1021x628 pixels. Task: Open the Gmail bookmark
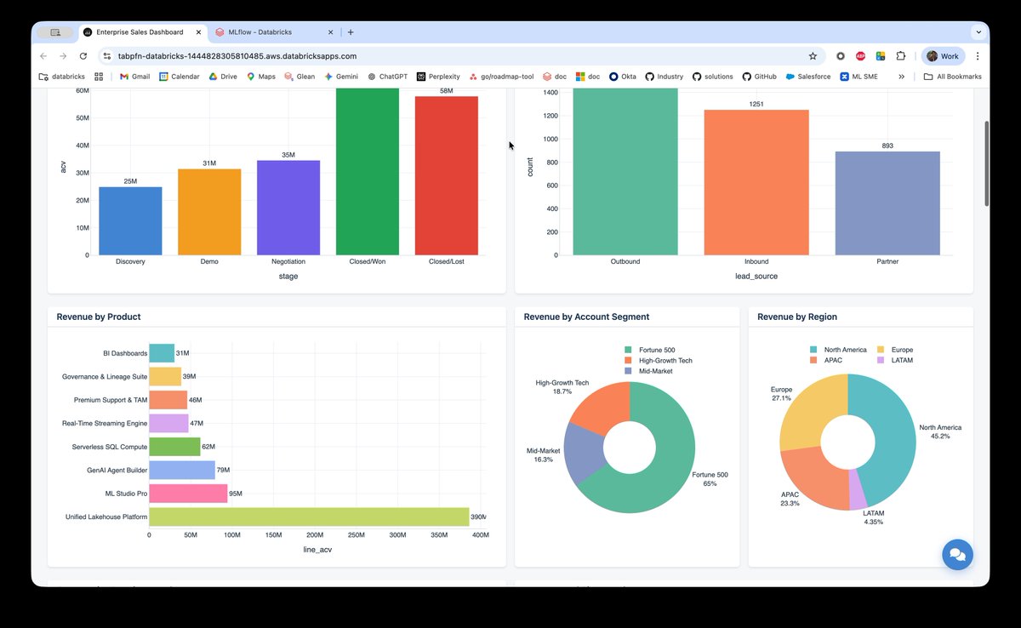(x=134, y=77)
